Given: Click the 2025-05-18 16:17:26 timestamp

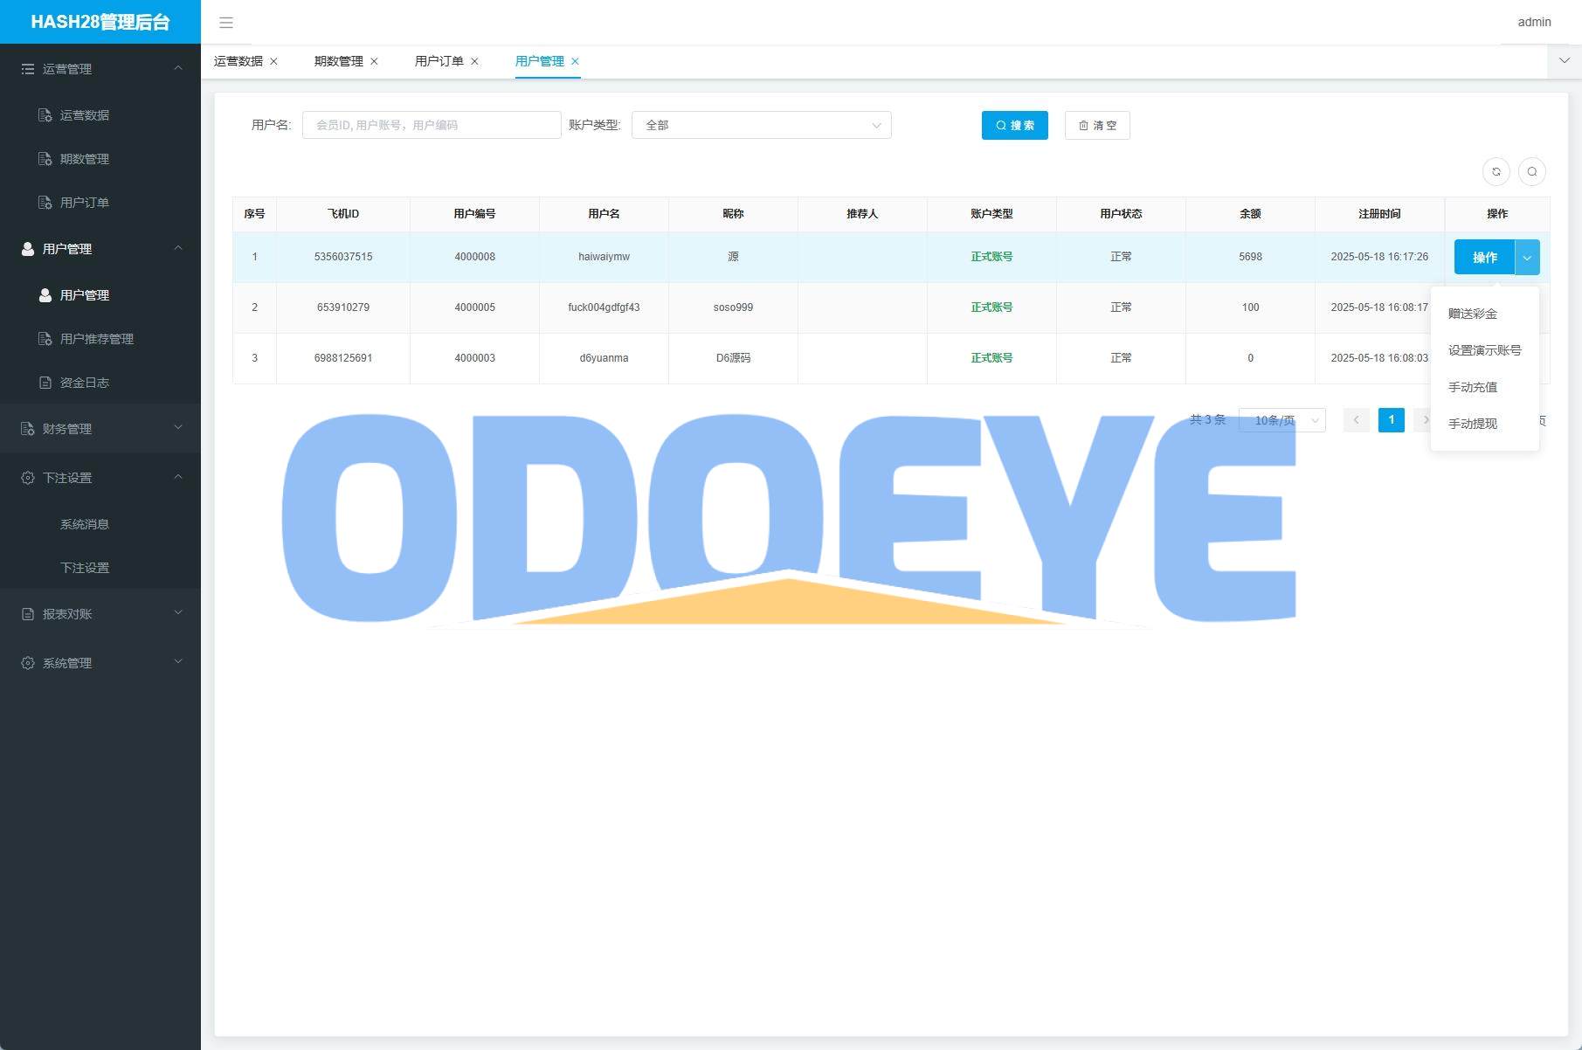Looking at the screenshot, I should [1379, 257].
